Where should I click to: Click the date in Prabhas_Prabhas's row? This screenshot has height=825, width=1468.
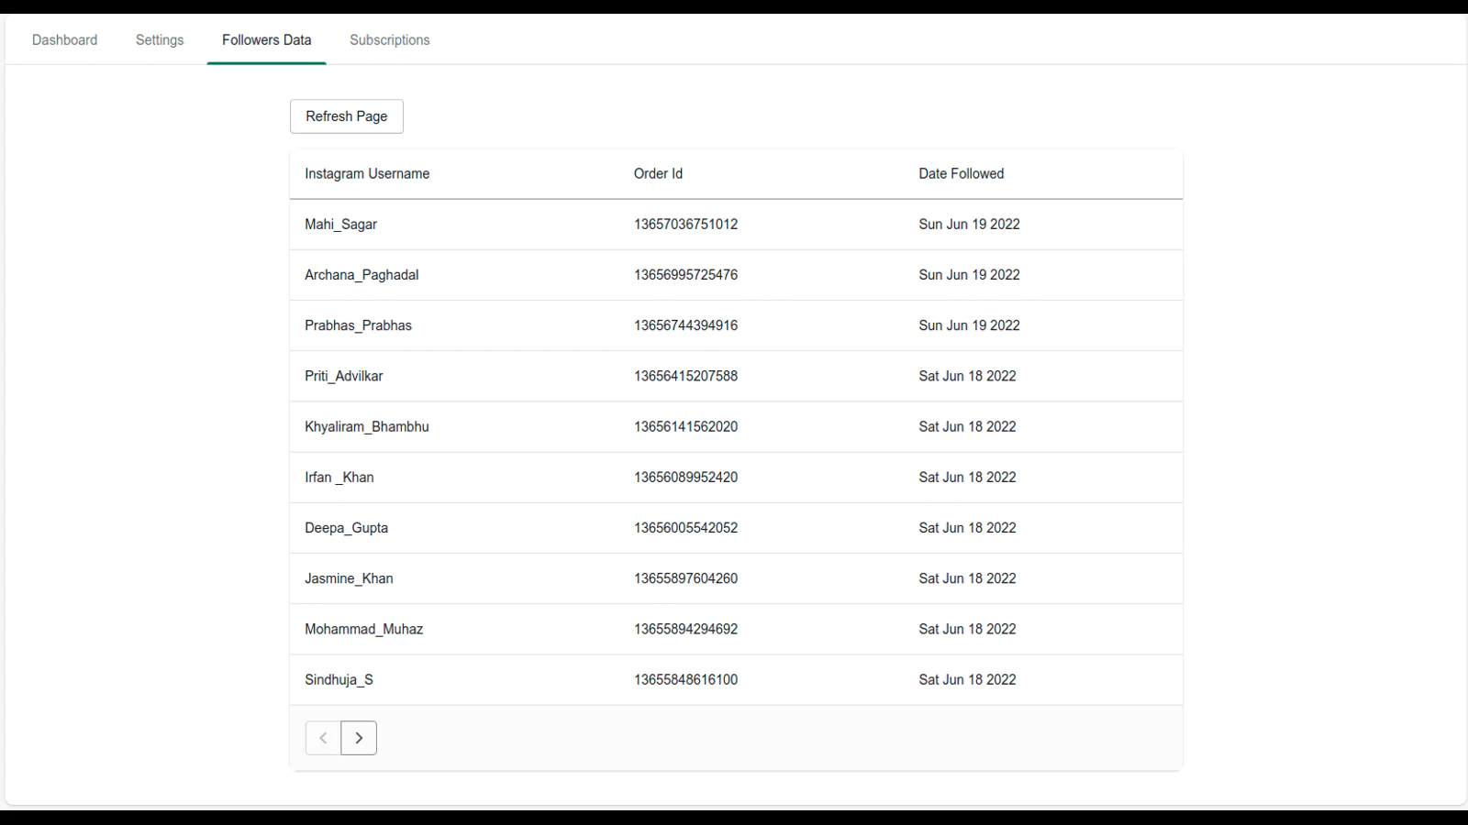pos(969,325)
